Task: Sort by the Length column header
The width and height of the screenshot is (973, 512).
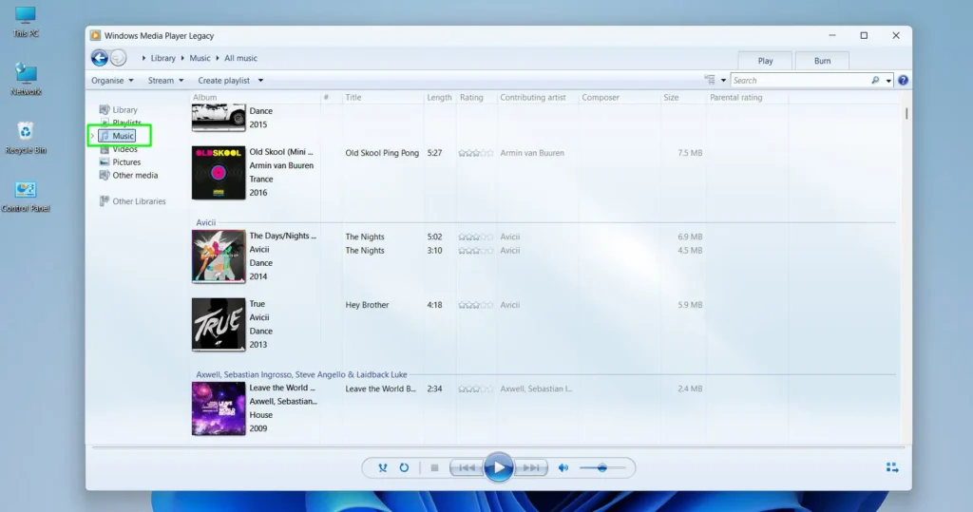Action: point(439,98)
